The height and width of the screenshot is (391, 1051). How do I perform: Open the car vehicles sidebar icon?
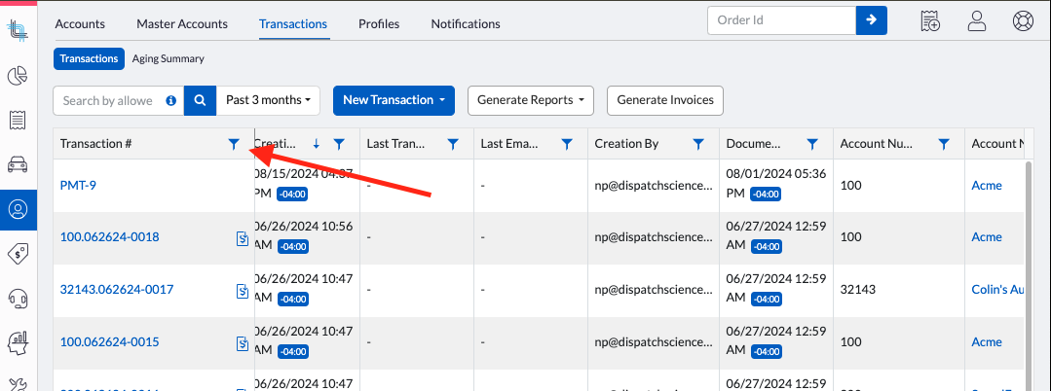(18, 164)
